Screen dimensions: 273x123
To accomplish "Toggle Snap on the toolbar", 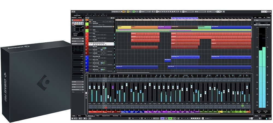I will pos(183,11).
